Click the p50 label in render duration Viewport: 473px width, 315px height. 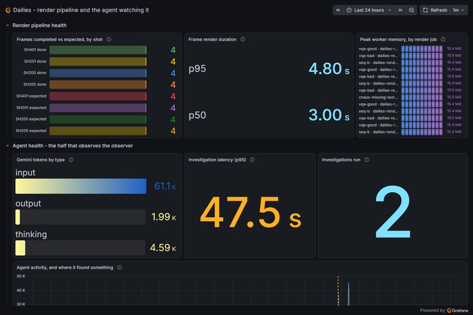(x=197, y=116)
